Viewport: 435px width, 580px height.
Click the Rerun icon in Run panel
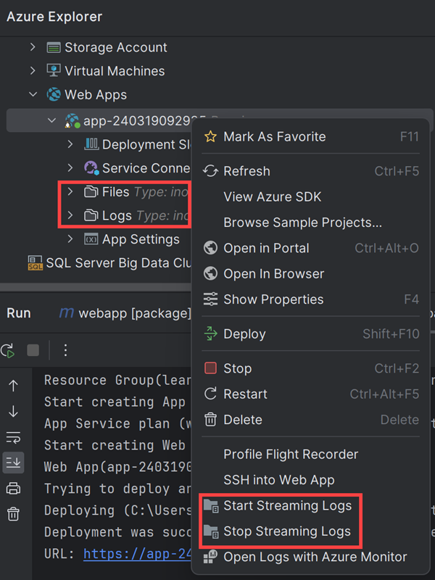pos(8,350)
